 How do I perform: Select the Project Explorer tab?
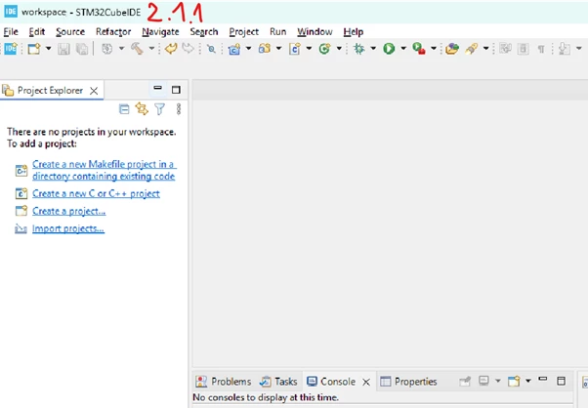pyautogui.click(x=50, y=91)
